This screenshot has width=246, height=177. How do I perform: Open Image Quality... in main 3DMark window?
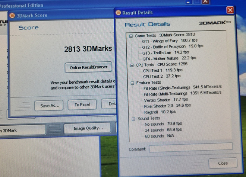click(x=87, y=128)
